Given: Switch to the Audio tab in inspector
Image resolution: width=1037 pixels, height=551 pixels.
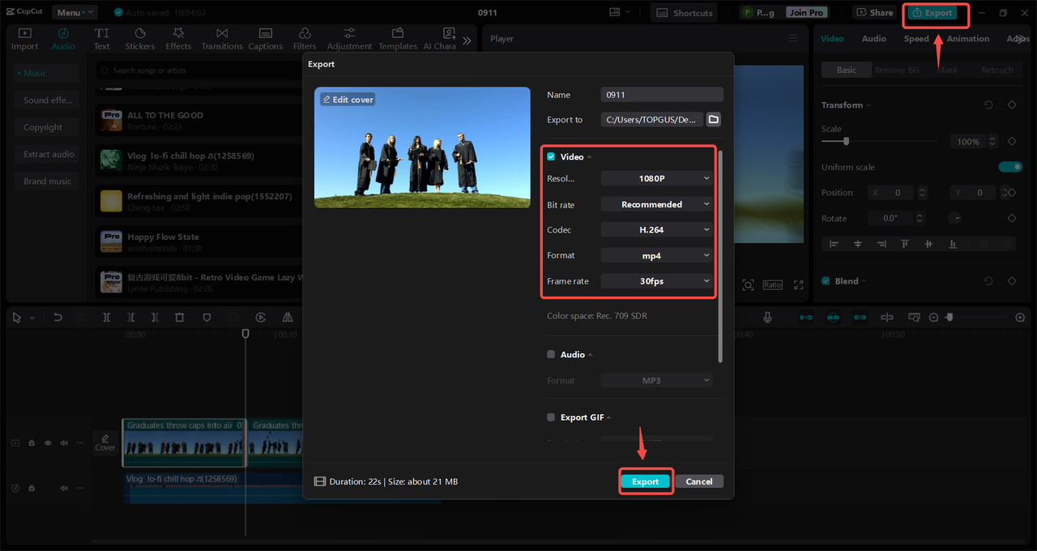Looking at the screenshot, I should pos(873,39).
